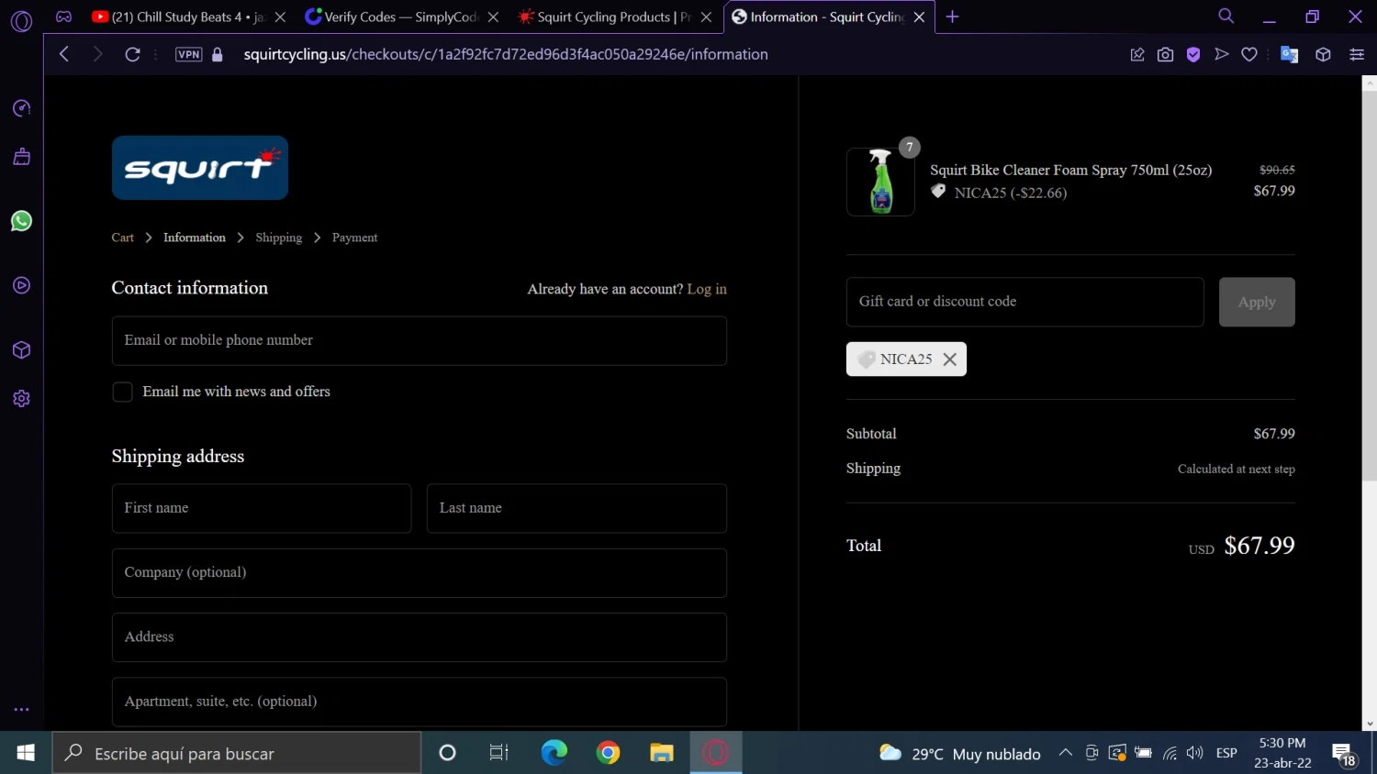The width and height of the screenshot is (1377, 774).
Task: Check Email me with news and offers
Action: coord(122,392)
